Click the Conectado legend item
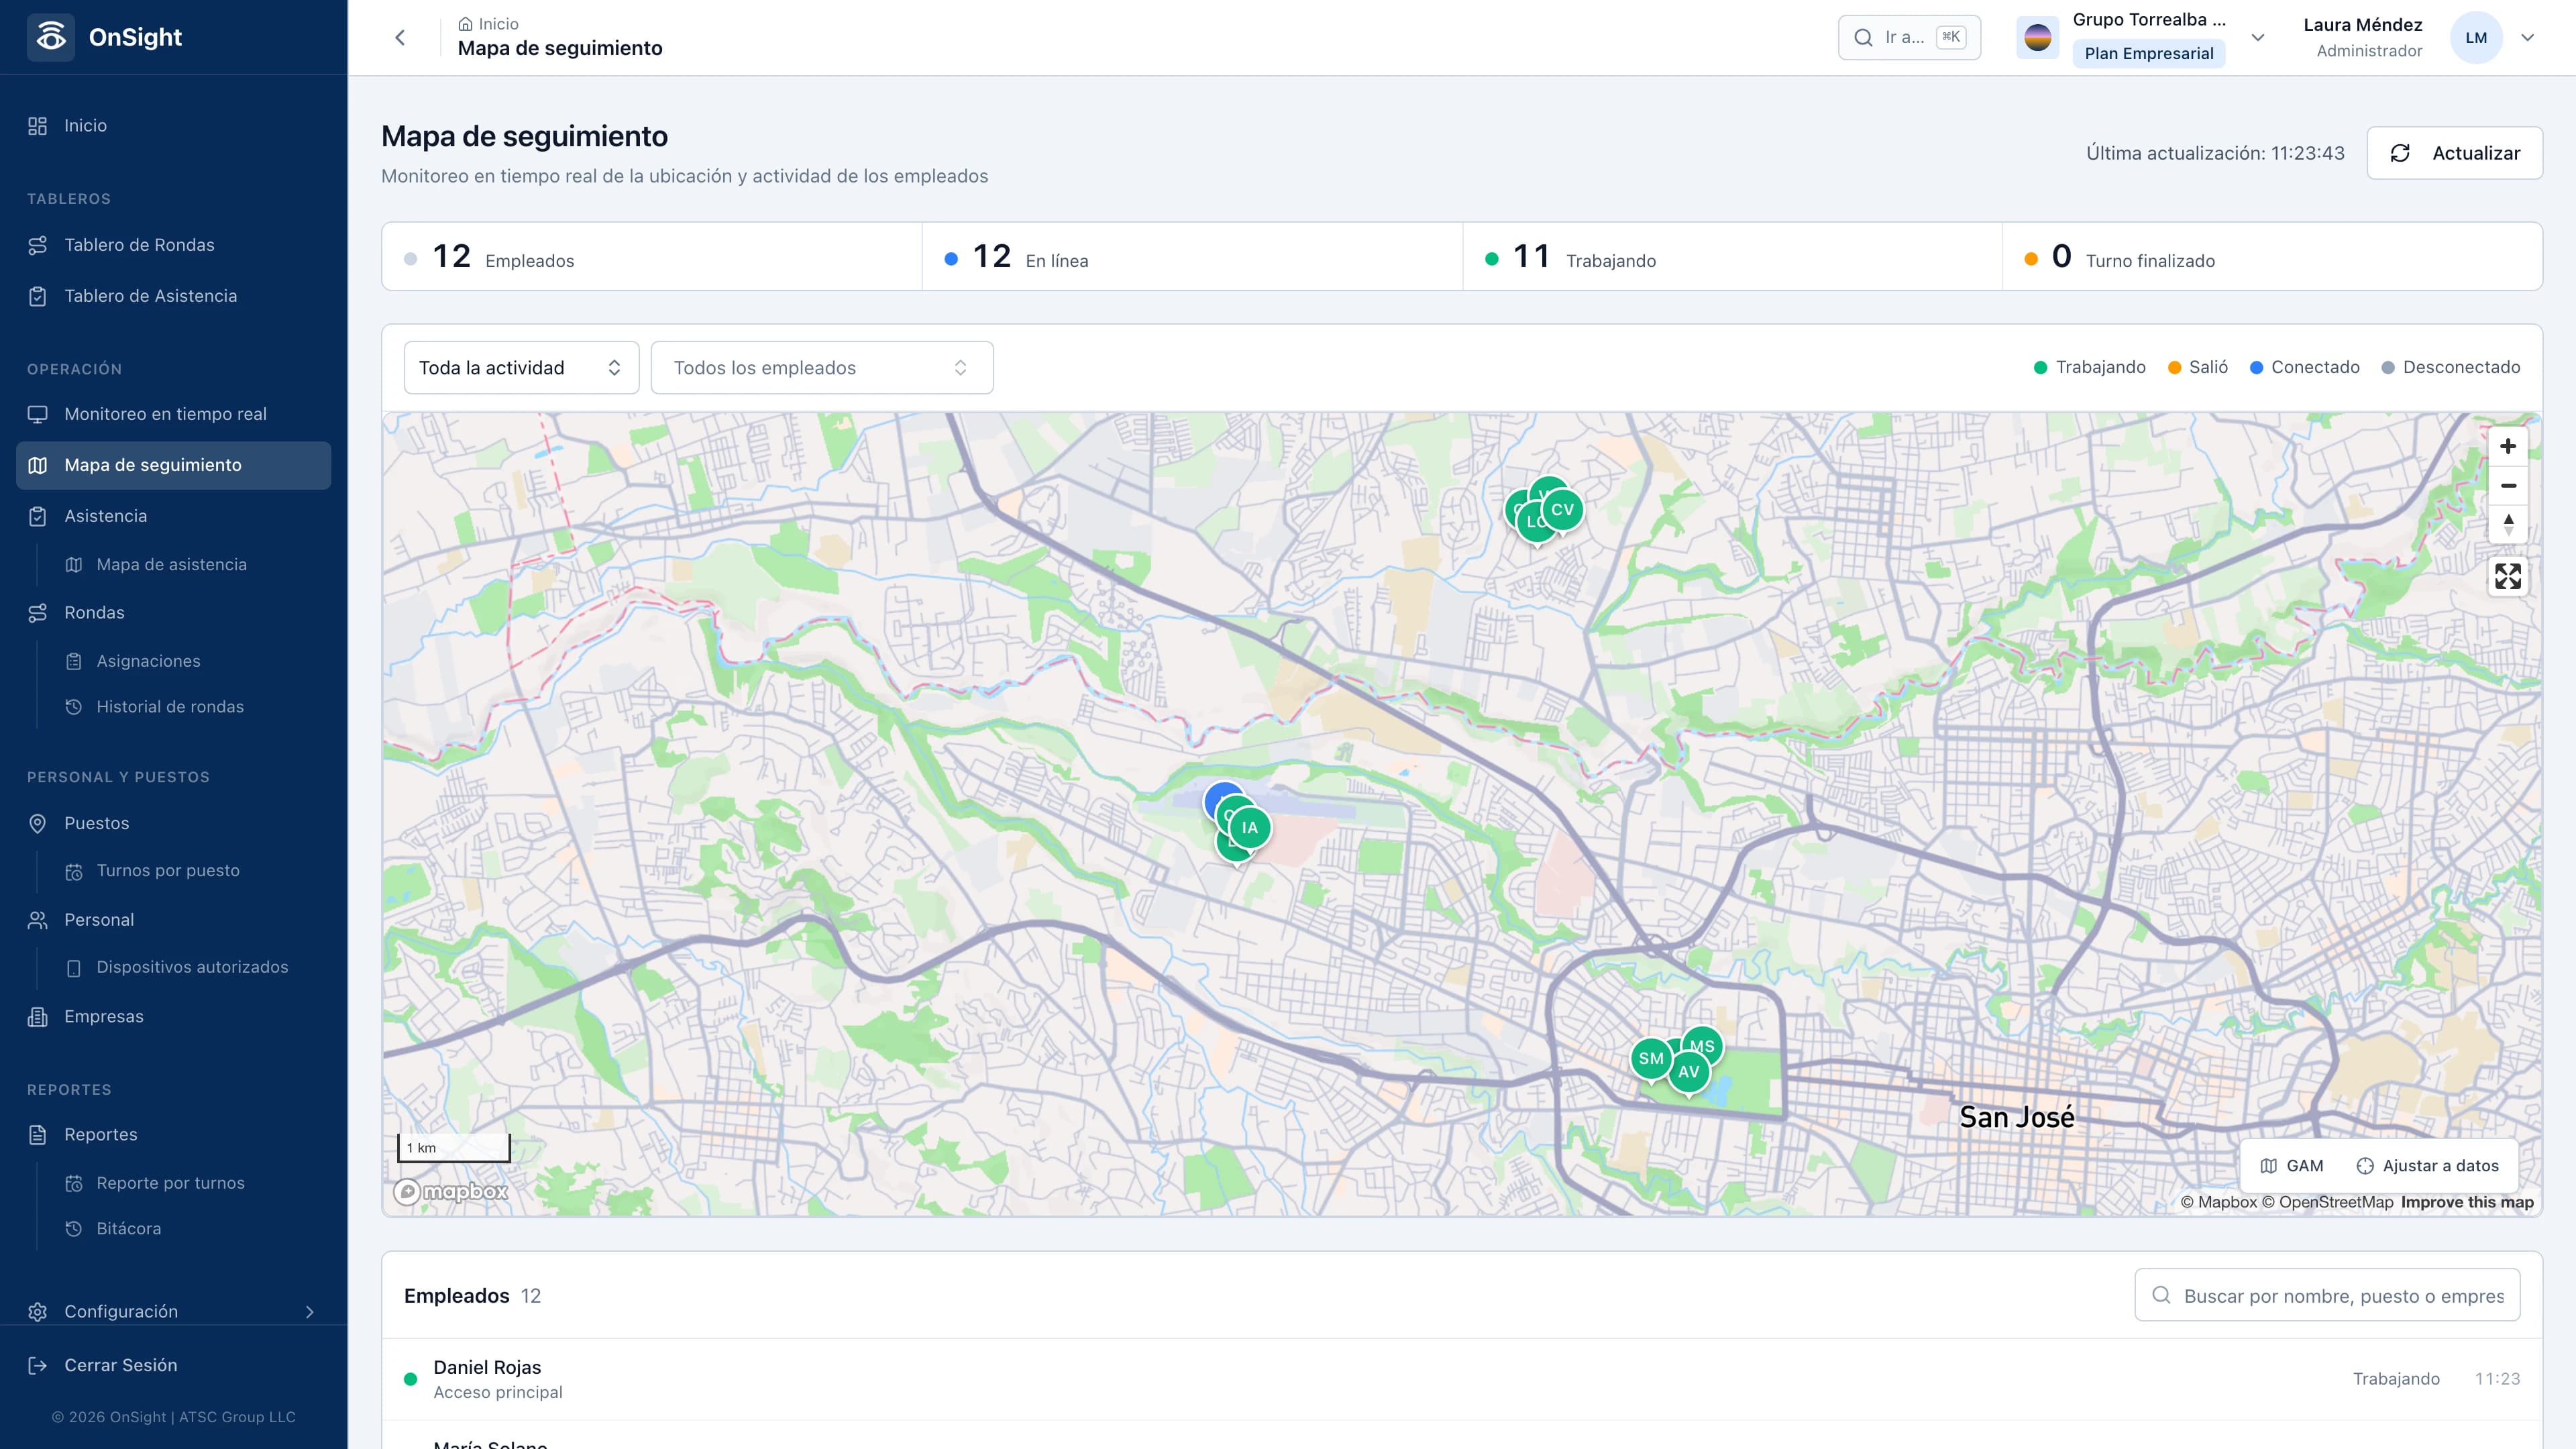The width and height of the screenshot is (2576, 1449). (2305, 368)
